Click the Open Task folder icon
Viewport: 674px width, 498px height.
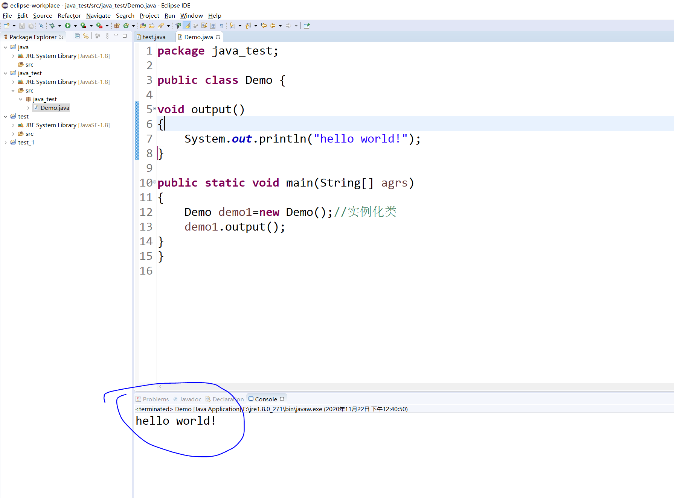(152, 26)
